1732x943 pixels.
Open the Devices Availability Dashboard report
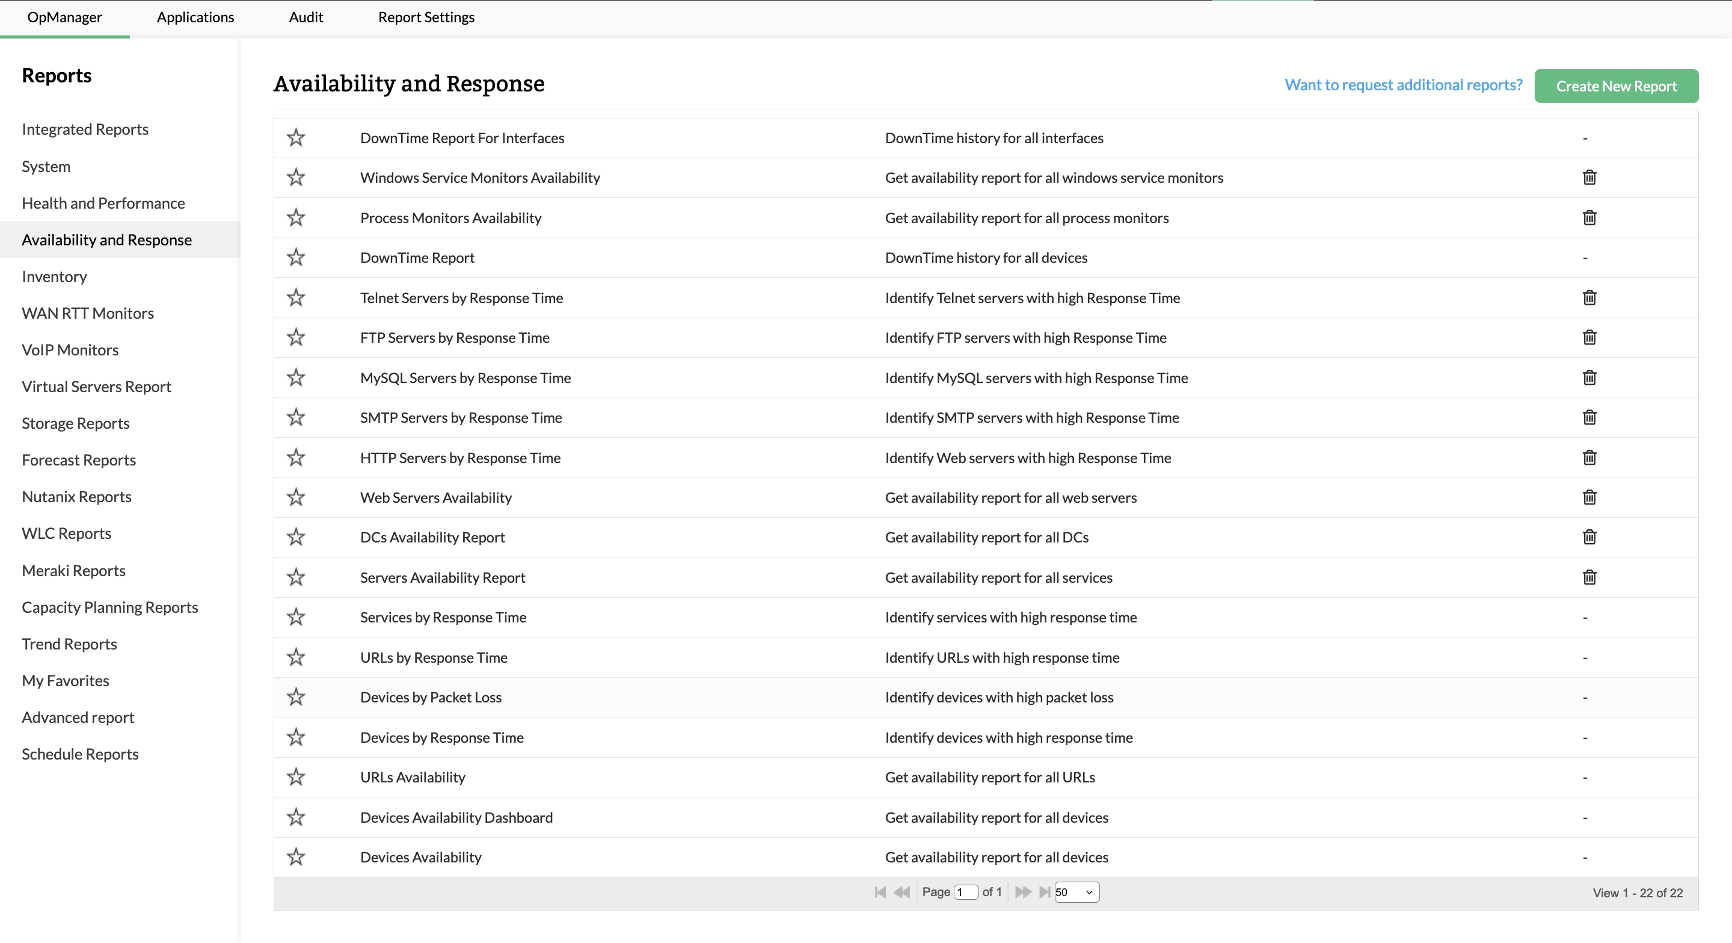(x=456, y=817)
